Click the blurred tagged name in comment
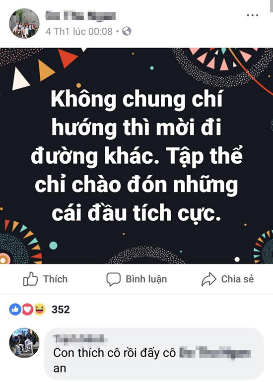The width and height of the screenshot is (273, 382). coord(215,353)
